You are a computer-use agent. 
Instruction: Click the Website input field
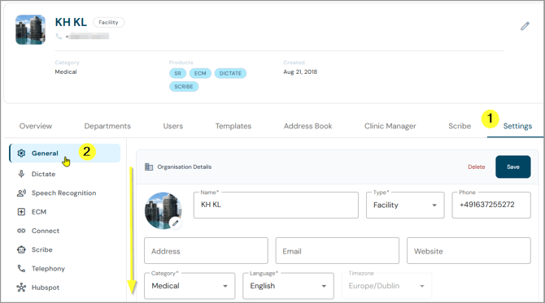tap(469, 250)
